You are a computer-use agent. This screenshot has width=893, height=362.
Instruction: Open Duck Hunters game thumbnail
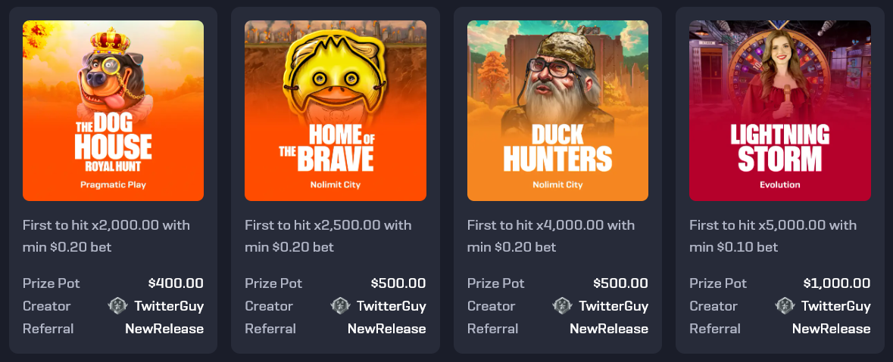coord(557,111)
